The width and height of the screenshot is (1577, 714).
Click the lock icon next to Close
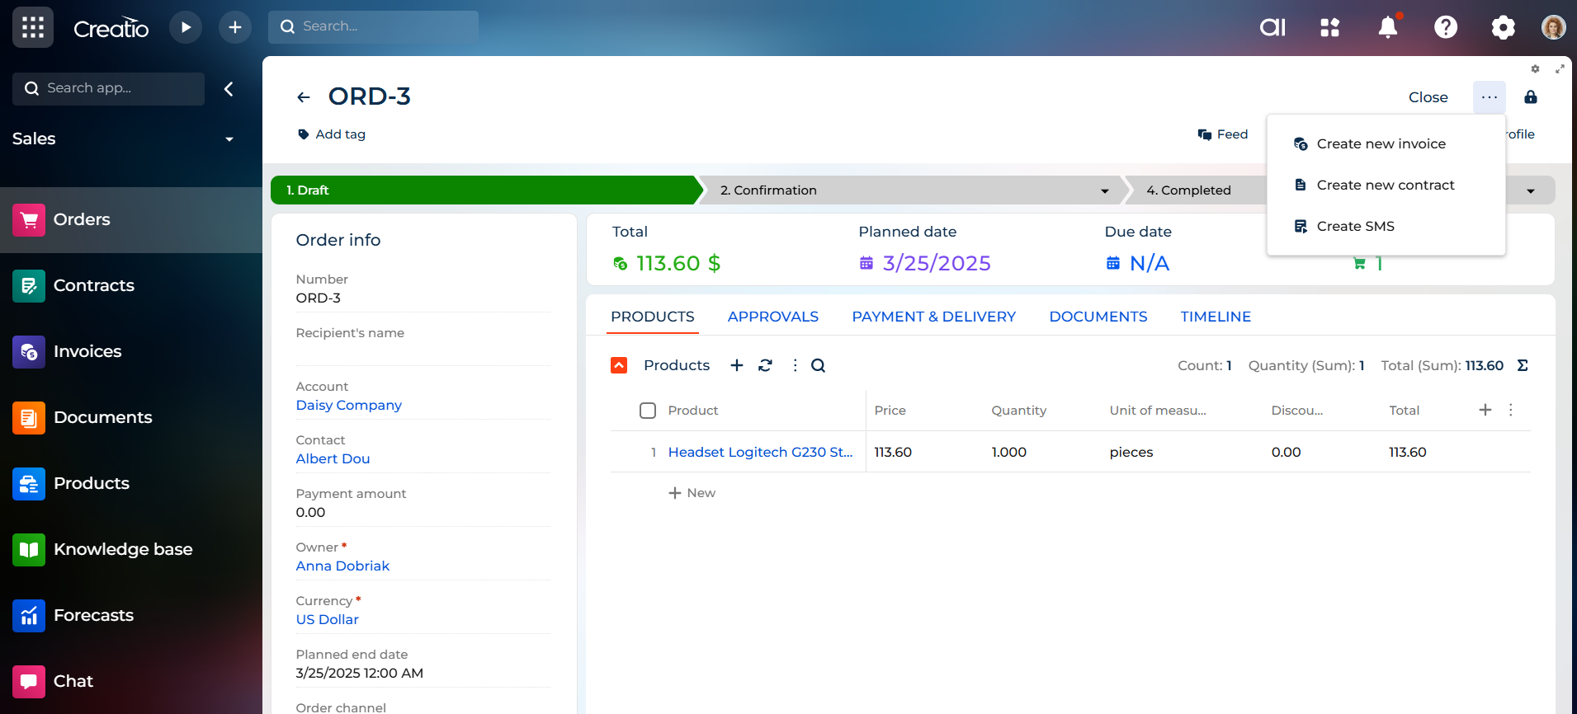[1531, 97]
